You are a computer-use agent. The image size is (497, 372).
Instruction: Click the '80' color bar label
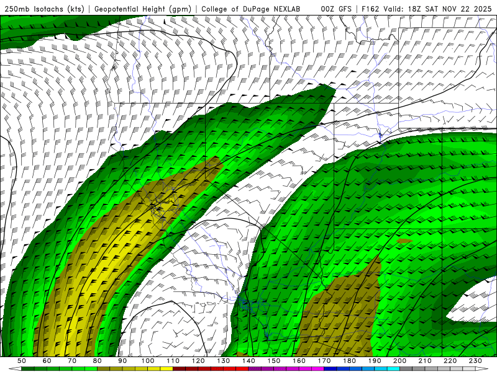[97, 361]
